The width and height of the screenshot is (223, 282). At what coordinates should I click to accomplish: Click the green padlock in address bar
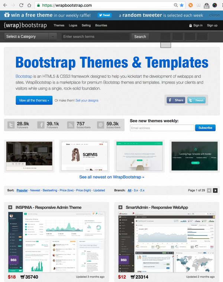(38, 6)
